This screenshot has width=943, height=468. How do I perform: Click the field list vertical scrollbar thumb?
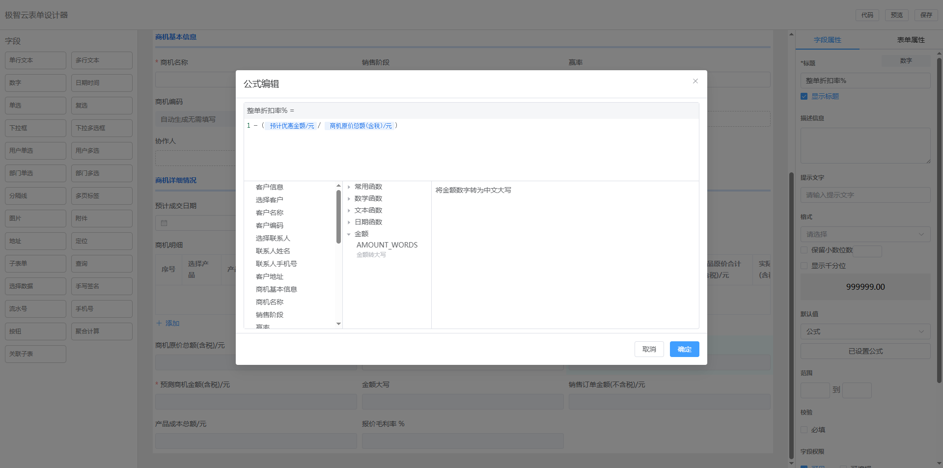point(338,216)
